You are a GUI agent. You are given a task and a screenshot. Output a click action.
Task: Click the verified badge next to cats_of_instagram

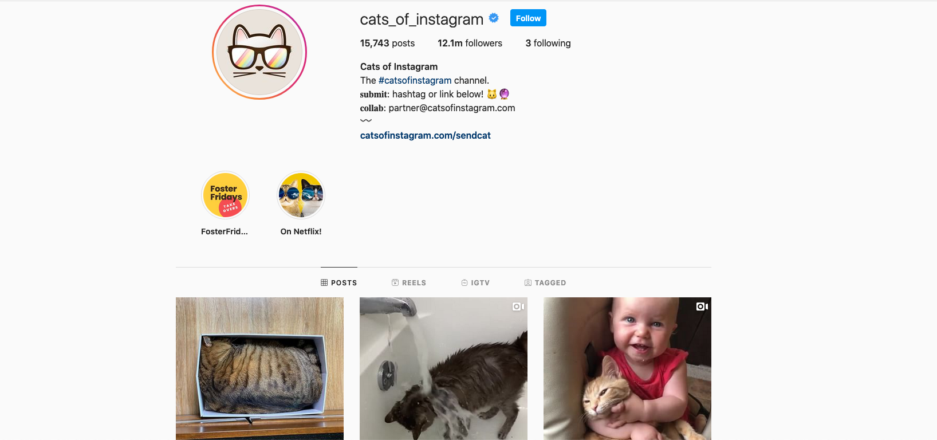pyautogui.click(x=494, y=18)
